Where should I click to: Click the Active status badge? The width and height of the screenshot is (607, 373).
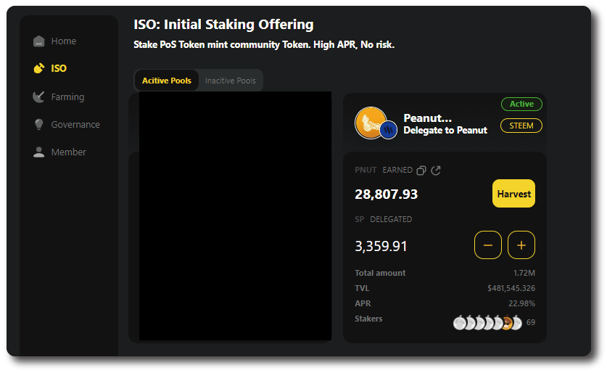pyautogui.click(x=521, y=104)
